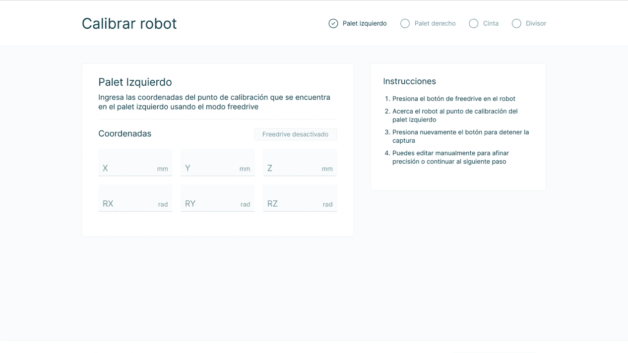628x353 pixels.
Task: Go to the Cinta step
Action: [484, 23]
